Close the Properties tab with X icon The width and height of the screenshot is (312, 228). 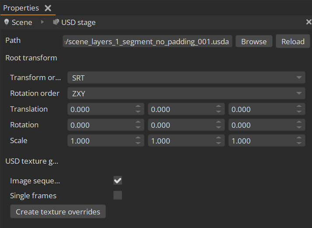click(x=48, y=8)
